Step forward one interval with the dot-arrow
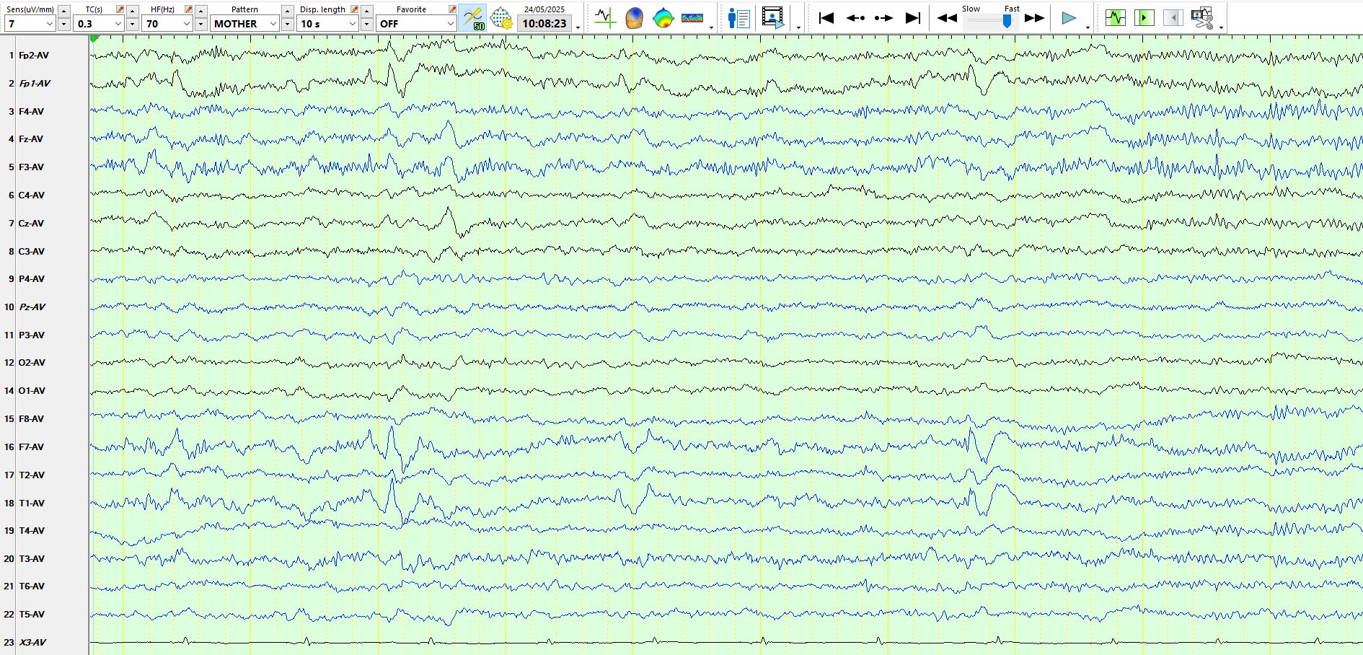1363x655 pixels. (883, 18)
